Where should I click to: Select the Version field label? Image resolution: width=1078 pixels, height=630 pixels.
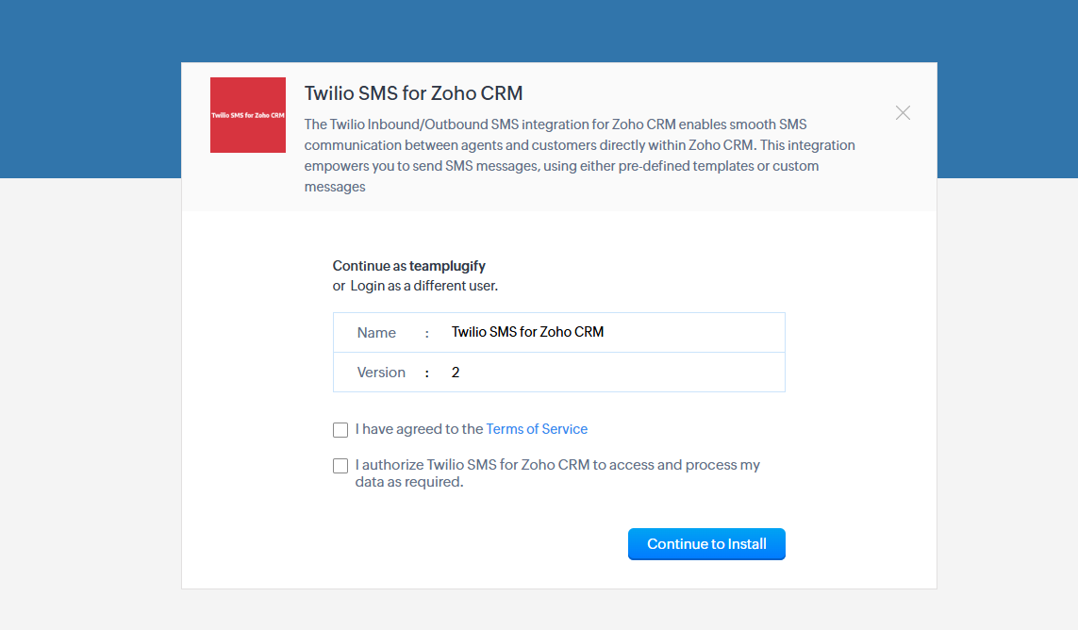pos(381,373)
